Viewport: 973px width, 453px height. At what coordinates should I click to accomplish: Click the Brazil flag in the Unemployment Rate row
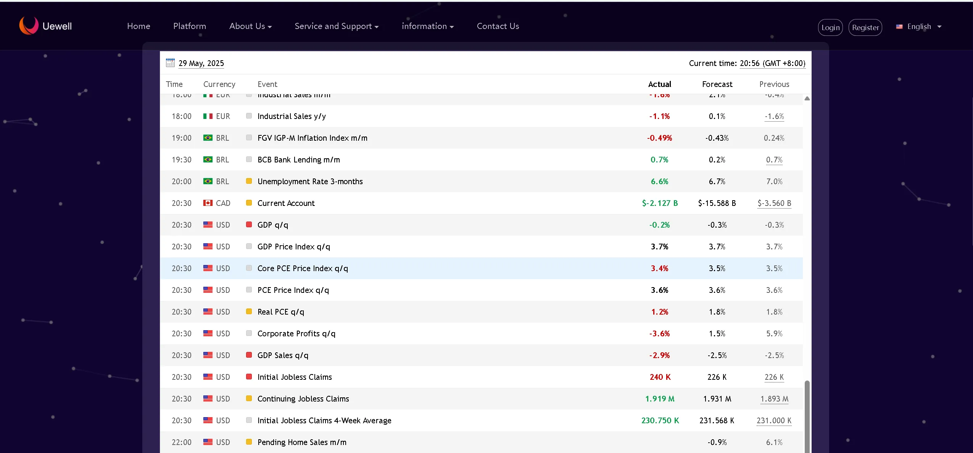208,181
